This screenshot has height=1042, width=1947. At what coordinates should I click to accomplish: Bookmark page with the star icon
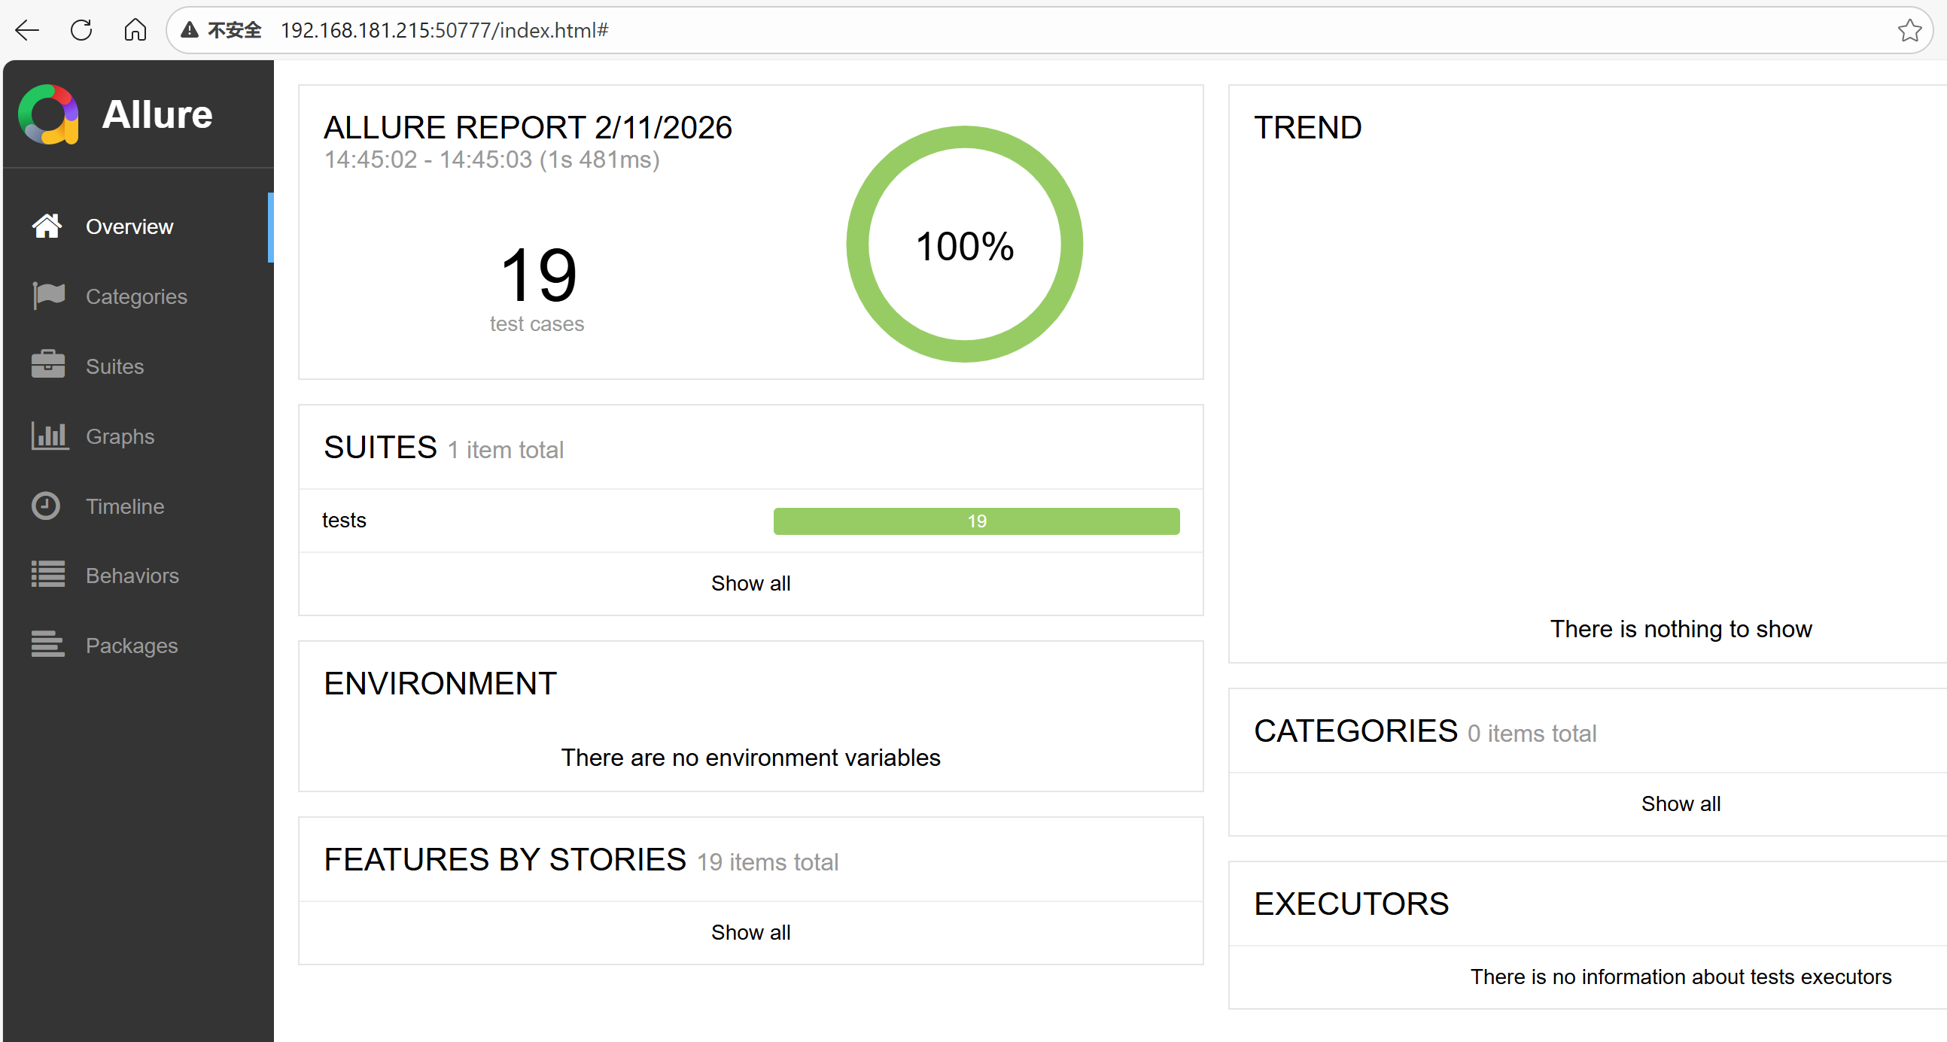tap(1909, 30)
